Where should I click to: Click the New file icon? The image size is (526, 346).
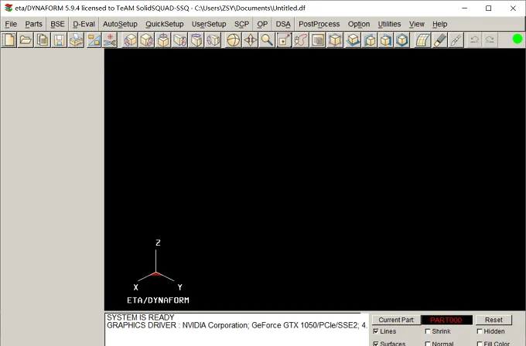[9, 40]
